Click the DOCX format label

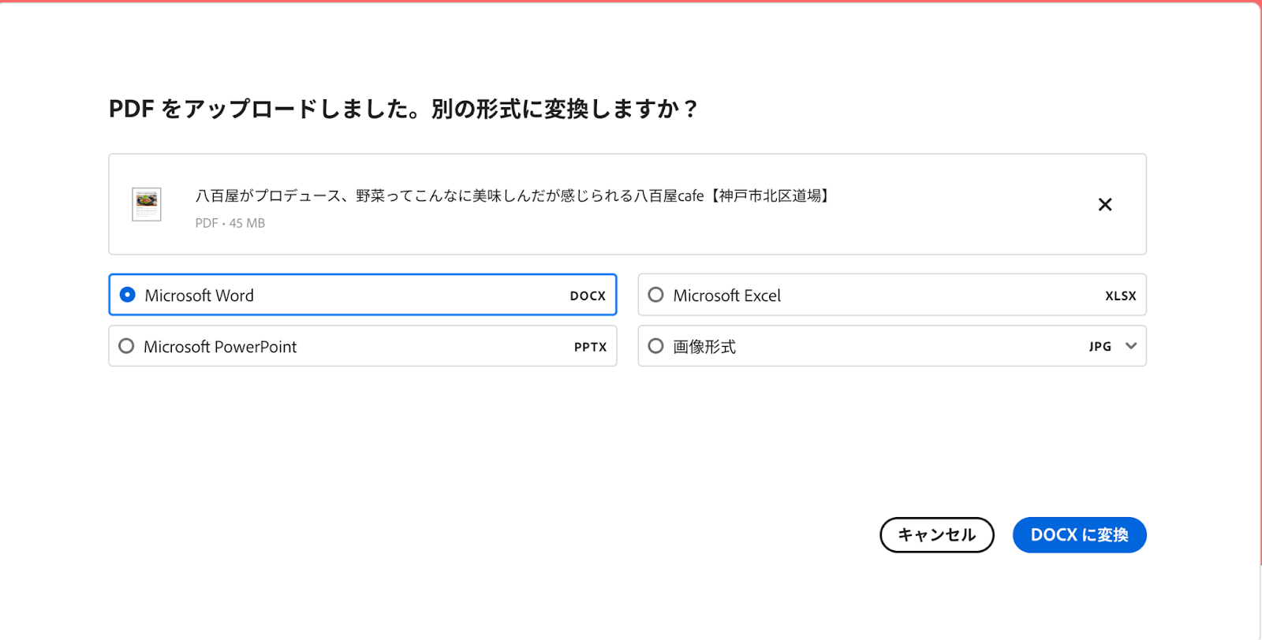pyautogui.click(x=588, y=296)
